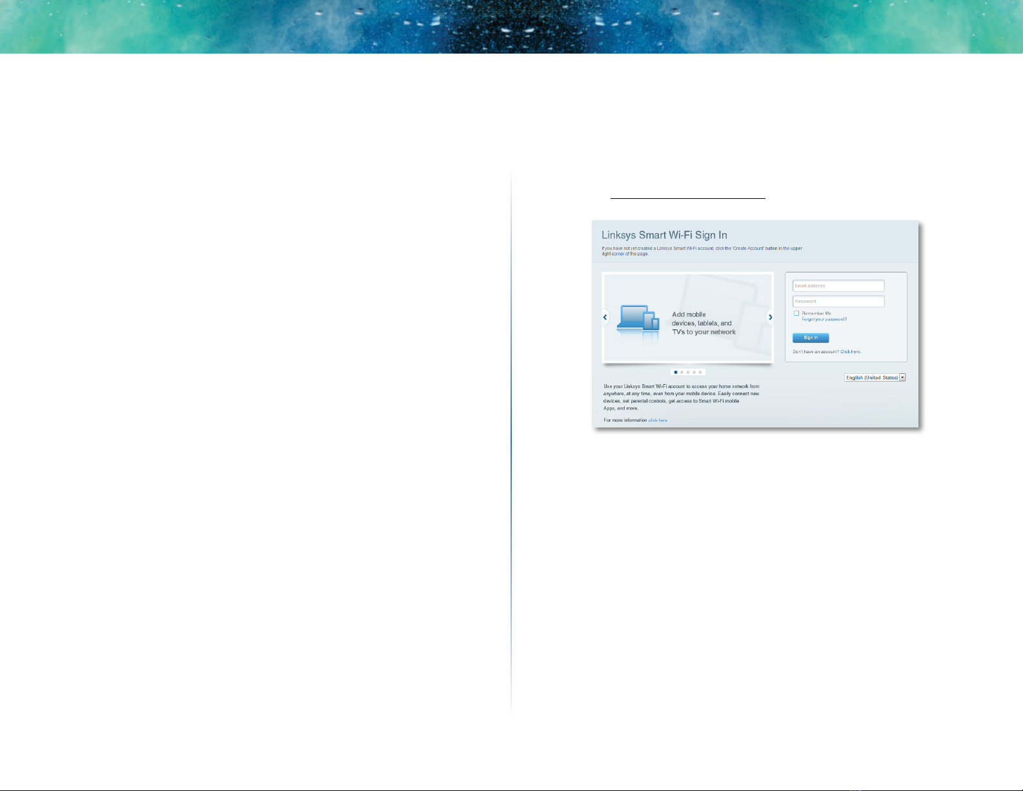The height and width of the screenshot is (791, 1023).
Task: Select the first carousel indicator dot
Action: [x=676, y=373]
